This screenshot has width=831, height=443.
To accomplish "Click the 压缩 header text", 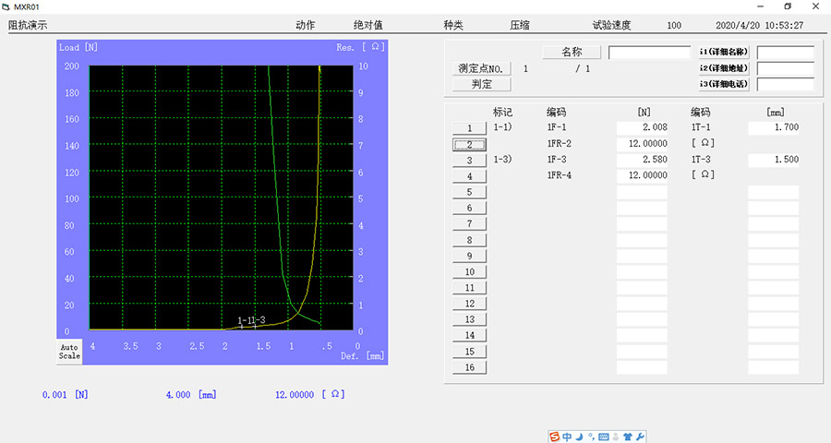I will pos(519,25).
